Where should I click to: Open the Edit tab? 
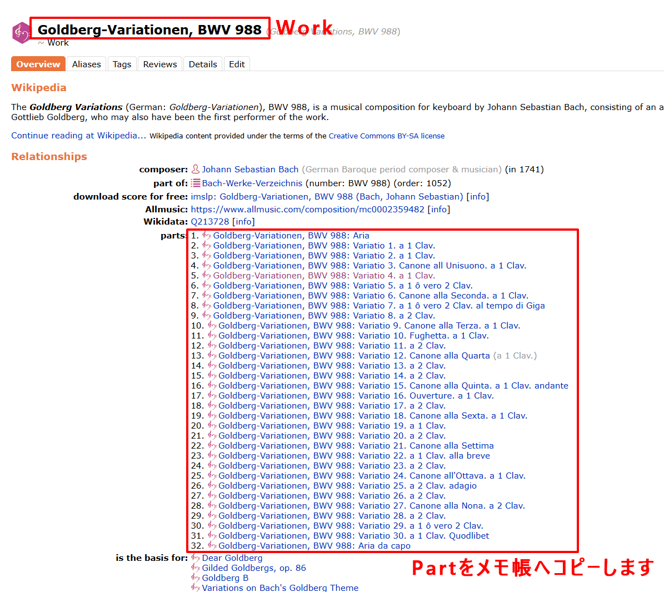point(237,64)
